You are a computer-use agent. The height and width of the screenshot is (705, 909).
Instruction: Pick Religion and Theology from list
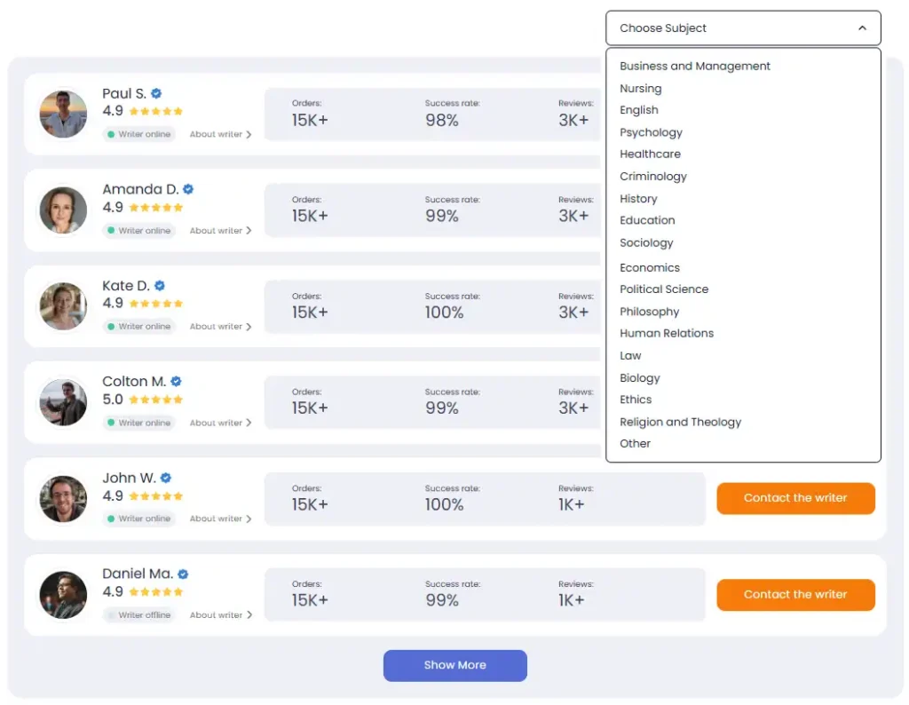[680, 423]
